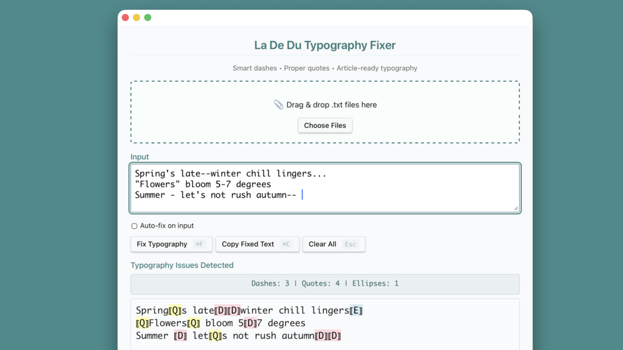
Task: Run the Fix Typography button
Action: 171,244
